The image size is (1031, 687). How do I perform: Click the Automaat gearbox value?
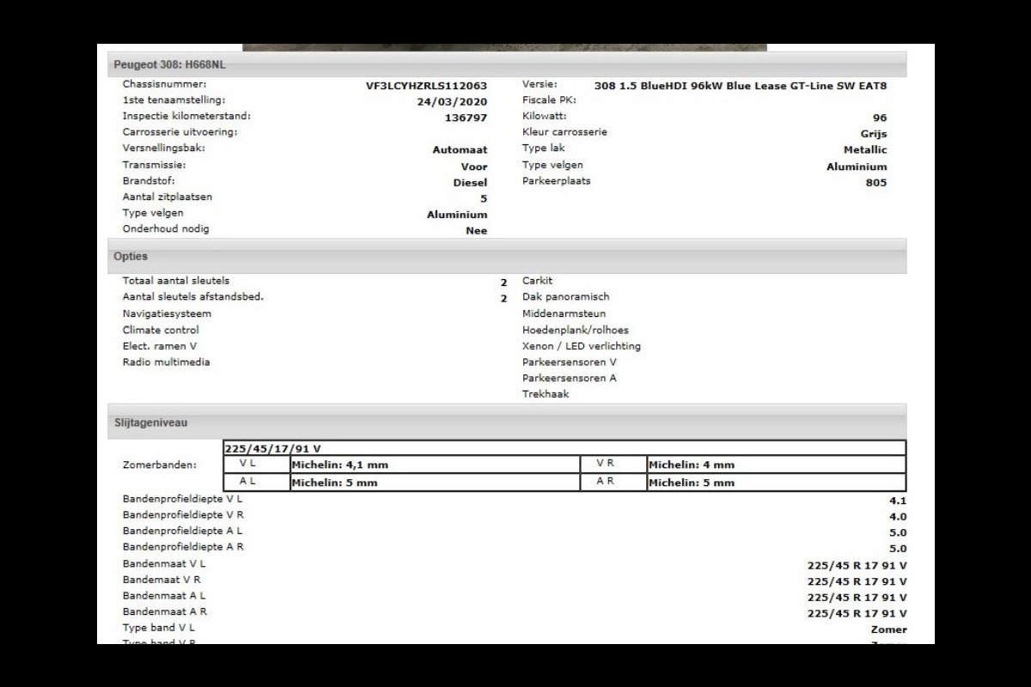[459, 150]
